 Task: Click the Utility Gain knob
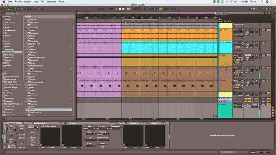[22, 132]
